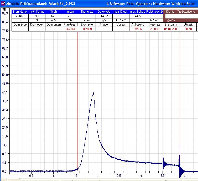Click the left red burn-start marker line
198x181 pixels.
[x=77, y=105]
